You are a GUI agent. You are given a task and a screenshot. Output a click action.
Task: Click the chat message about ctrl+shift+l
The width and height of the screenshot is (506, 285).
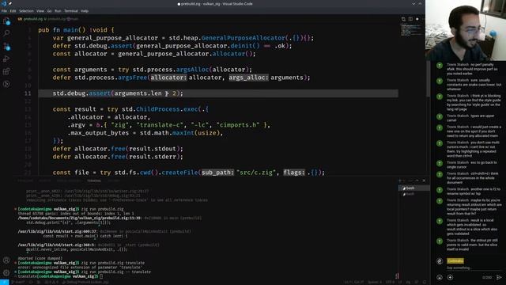click(x=473, y=178)
